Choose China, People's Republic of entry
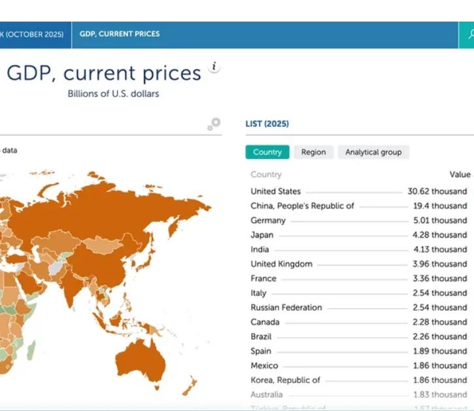Screen dimensions: 474x411 coord(302,205)
